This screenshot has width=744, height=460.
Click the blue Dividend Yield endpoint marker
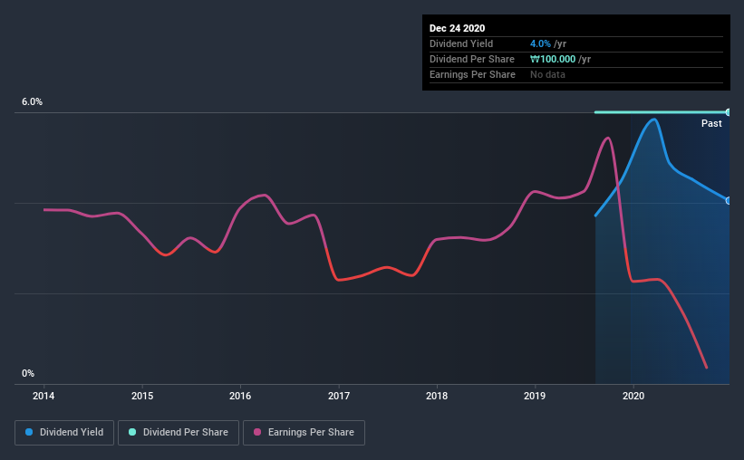coord(728,201)
